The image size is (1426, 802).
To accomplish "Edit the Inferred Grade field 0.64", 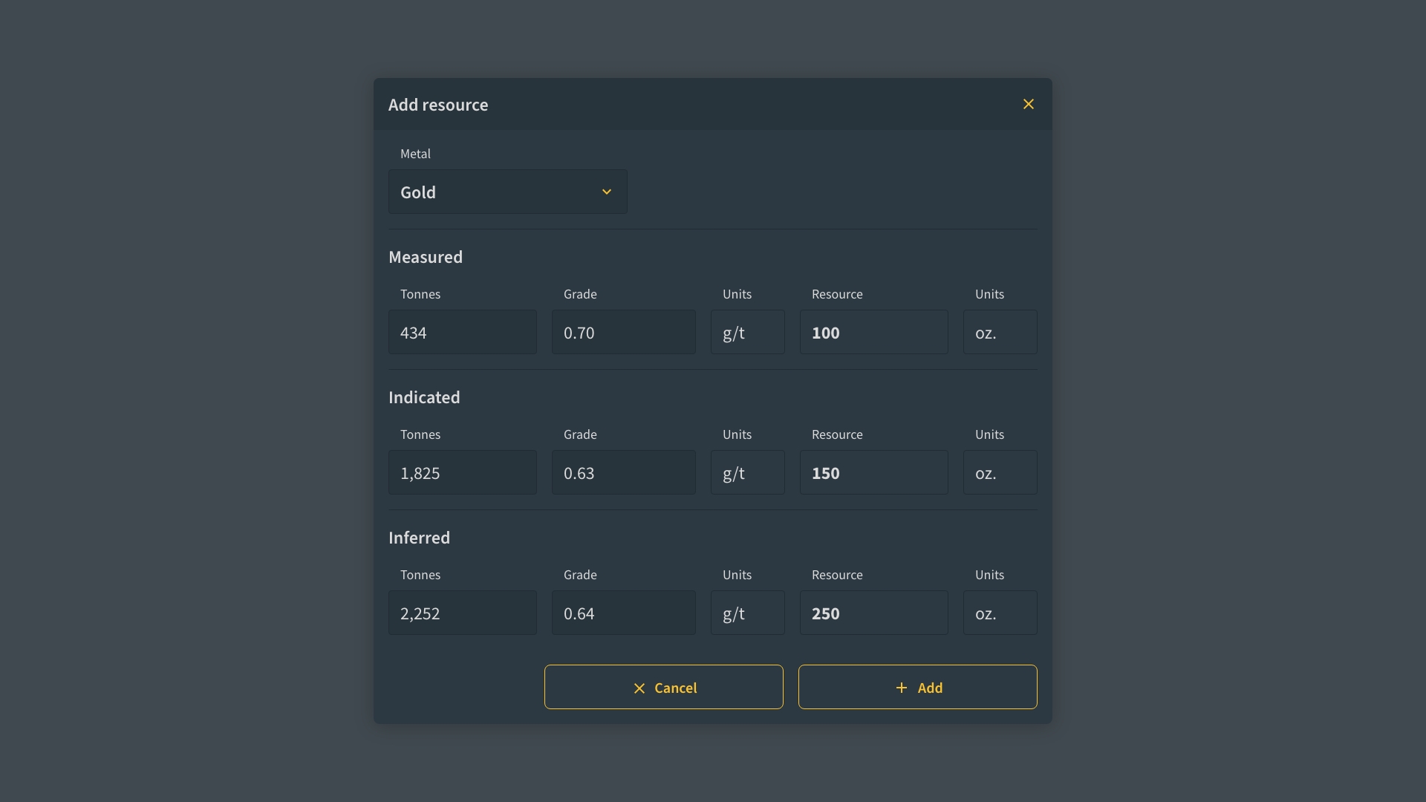I will (623, 613).
